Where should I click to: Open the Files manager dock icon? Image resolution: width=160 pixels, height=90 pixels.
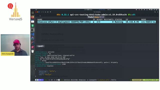pyautogui.click(x=33, y=21)
